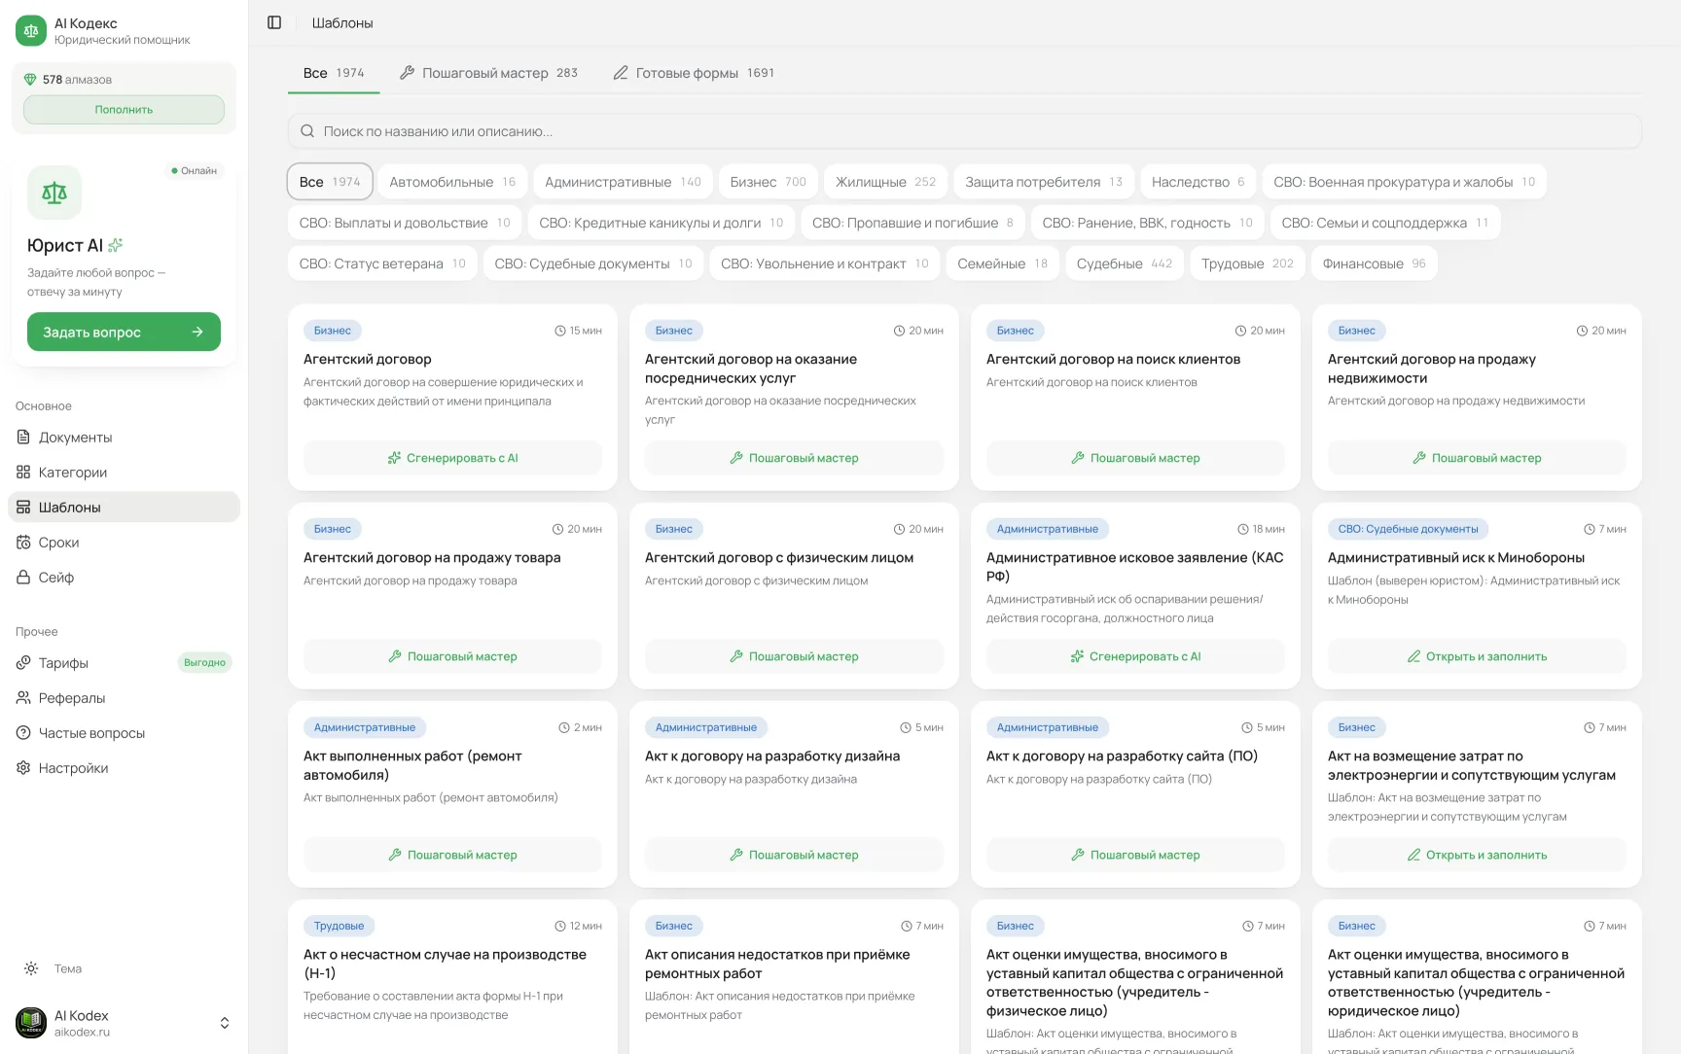Click the Сроки calendar icon

click(x=23, y=543)
